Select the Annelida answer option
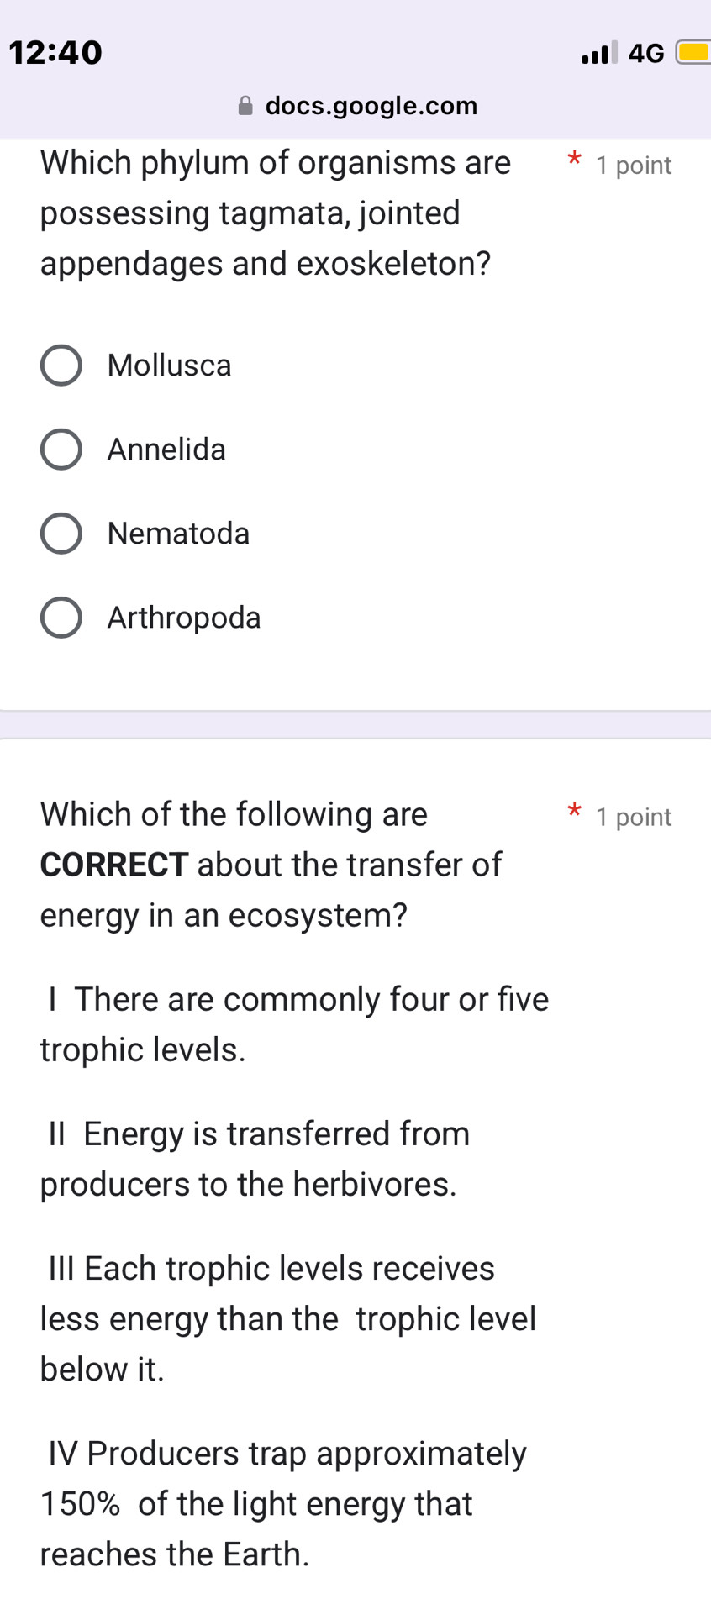The width and height of the screenshot is (711, 1599). pos(61,449)
